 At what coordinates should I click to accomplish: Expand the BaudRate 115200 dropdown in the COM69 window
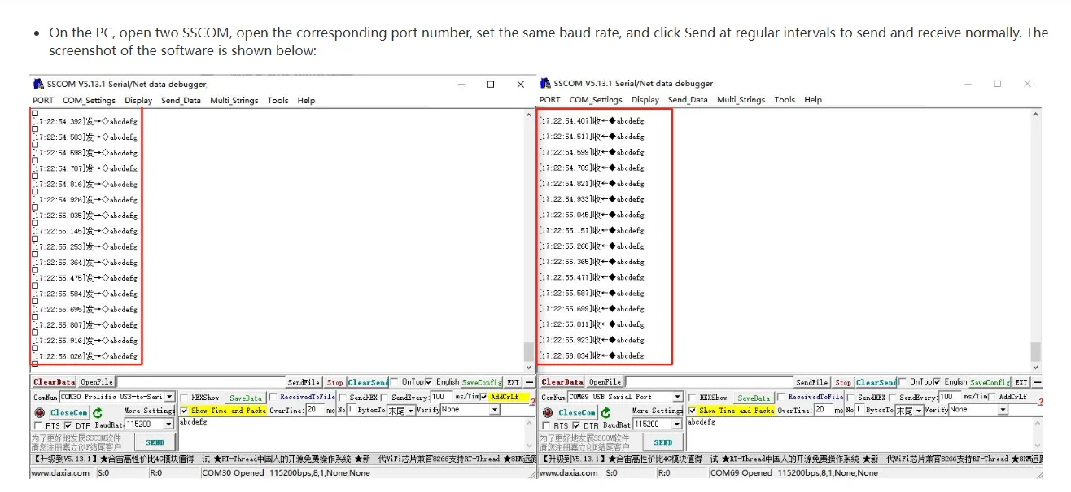(655, 425)
